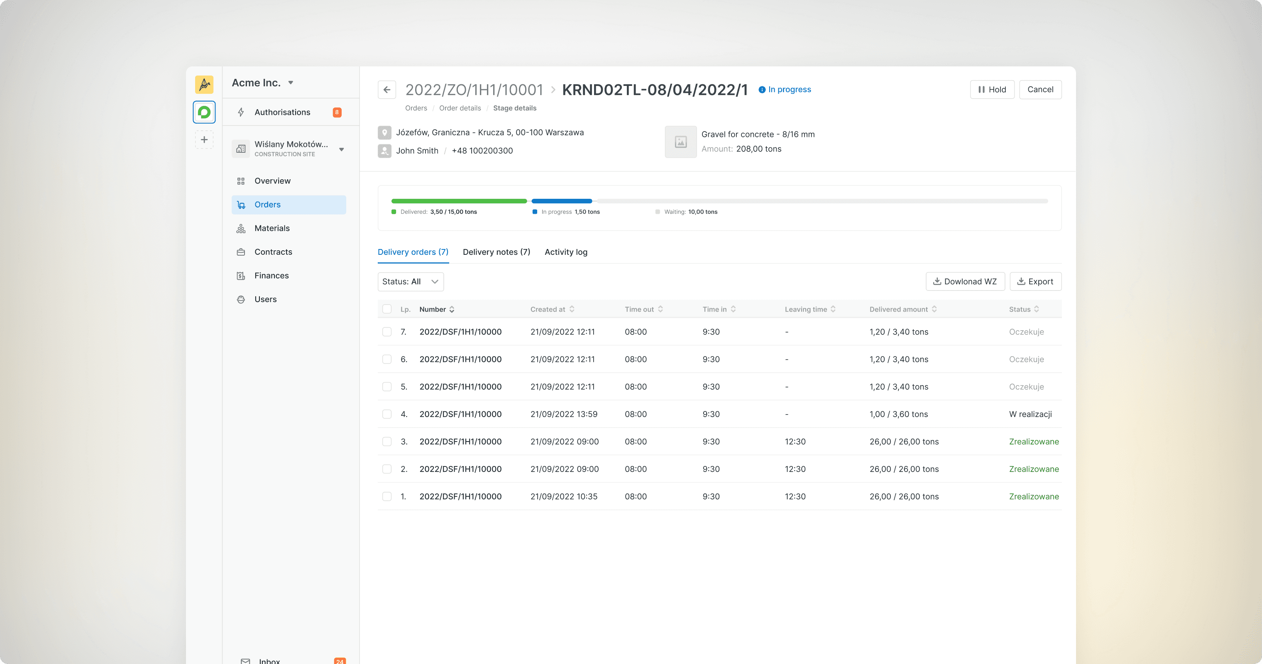Click the Hold button
1262x664 pixels.
992,90
